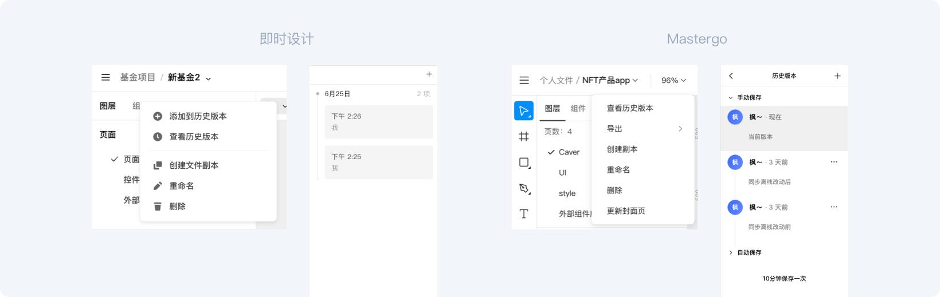This screenshot has width=940, height=297.
Task: Open the 下午 2:25 history version
Action: 378,163
